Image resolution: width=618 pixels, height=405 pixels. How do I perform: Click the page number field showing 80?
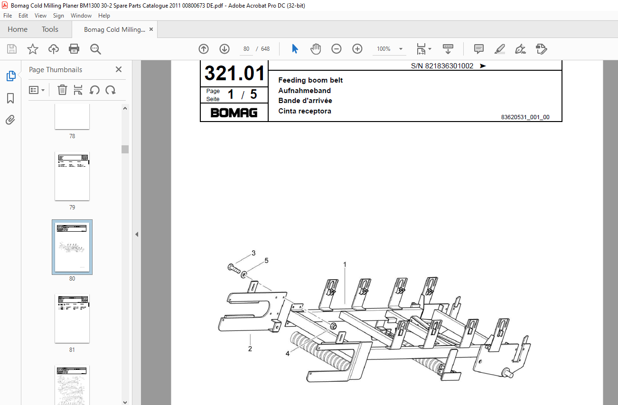(x=246, y=49)
